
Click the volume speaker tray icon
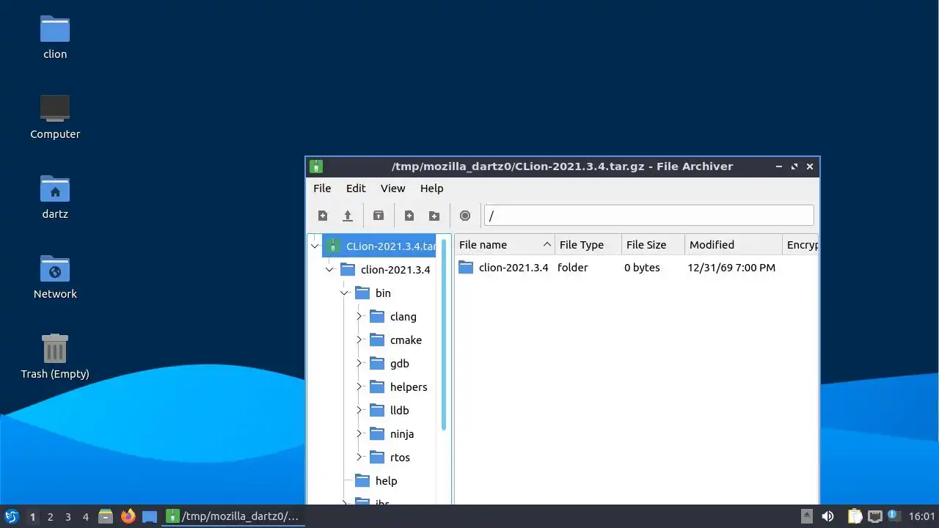pyautogui.click(x=827, y=516)
